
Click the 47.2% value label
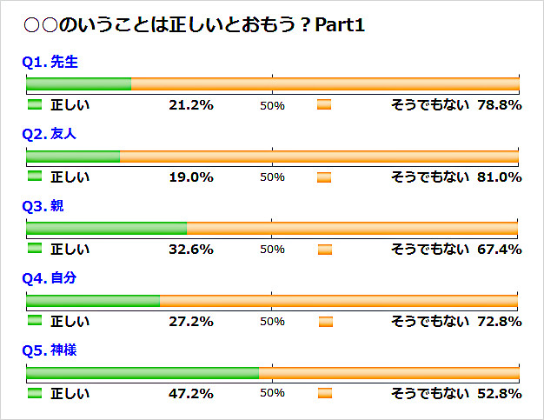click(x=191, y=394)
